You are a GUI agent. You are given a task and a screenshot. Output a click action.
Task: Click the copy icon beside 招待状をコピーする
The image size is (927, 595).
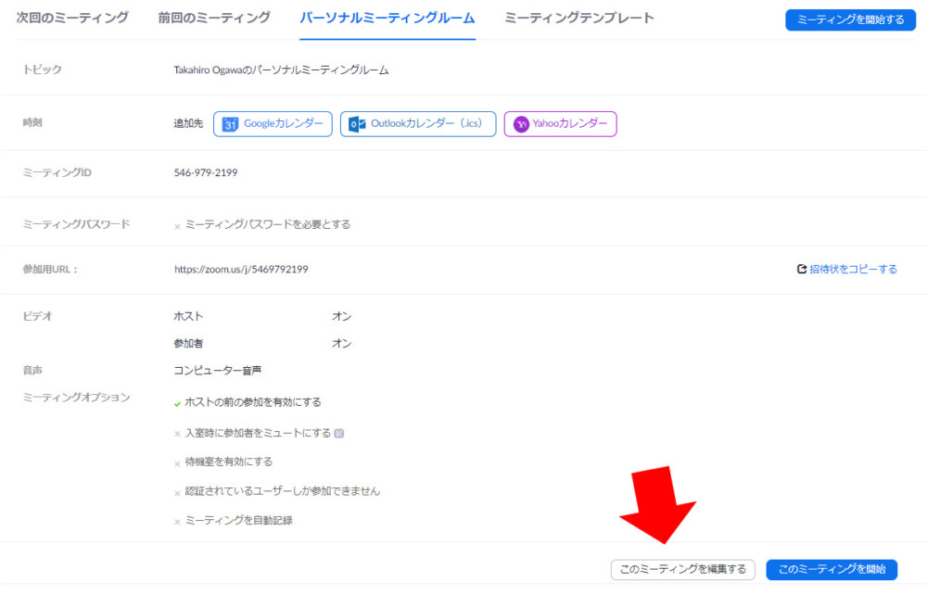[x=802, y=270]
